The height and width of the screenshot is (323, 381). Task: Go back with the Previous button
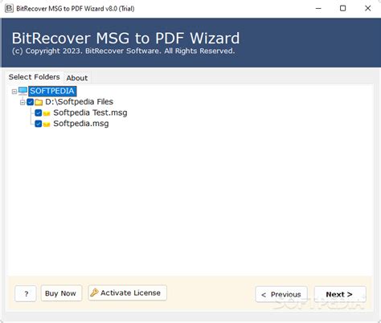pyautogui.click(x=281, y=294)
